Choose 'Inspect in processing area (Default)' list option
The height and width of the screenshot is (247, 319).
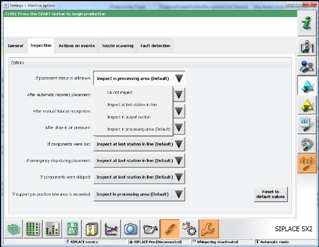click(x=133, y=129)
